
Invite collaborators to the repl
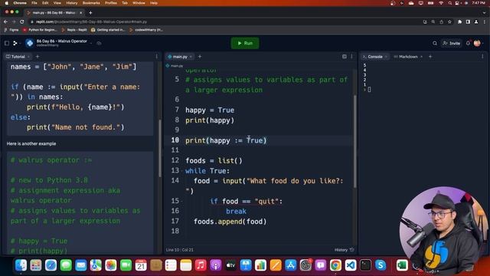pyautogui.click(x=452, y=43)
